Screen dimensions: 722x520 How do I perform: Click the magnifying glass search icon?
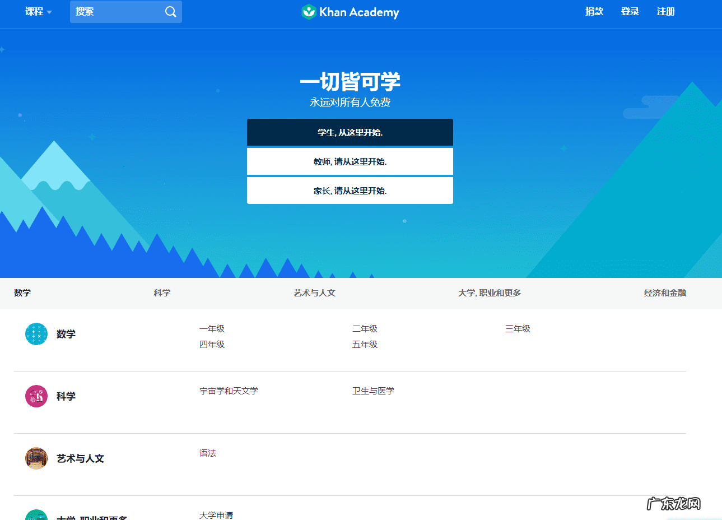coord(170,11)
